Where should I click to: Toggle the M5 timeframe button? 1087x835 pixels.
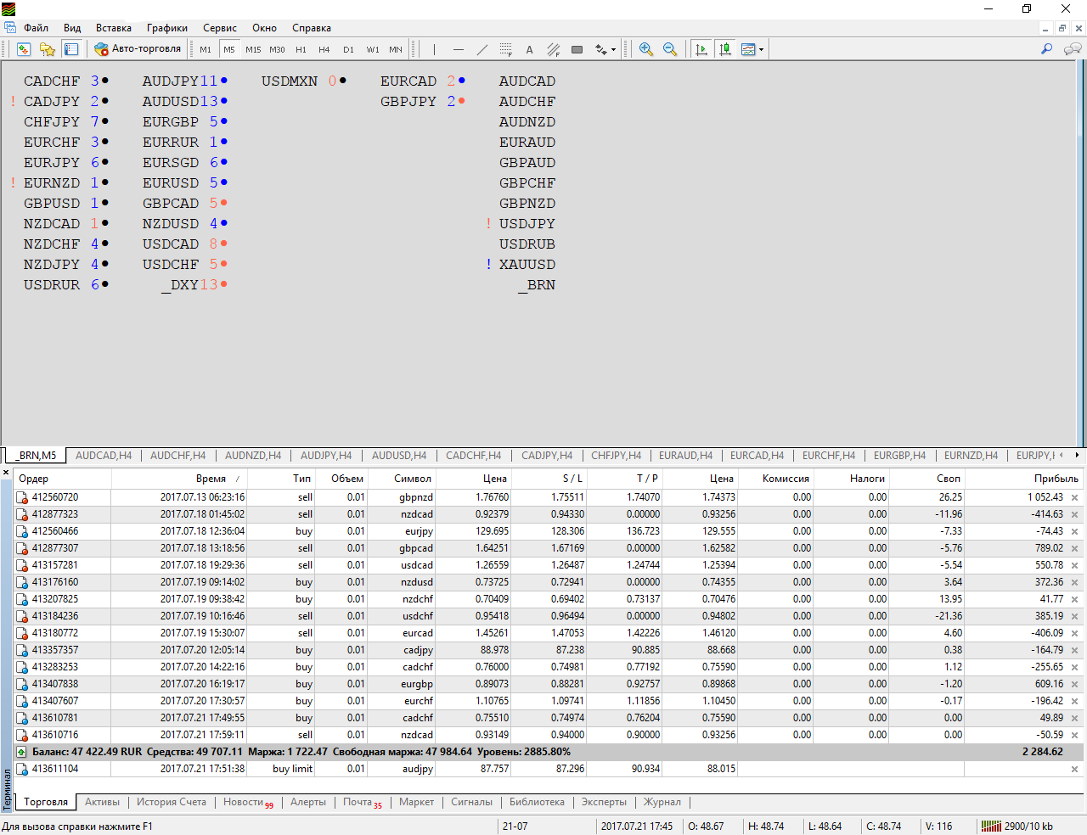click(229, 49)
